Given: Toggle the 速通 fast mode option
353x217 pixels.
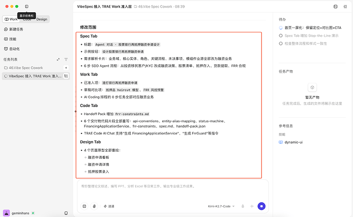Looking at the screenshot, I should point(109,206).
